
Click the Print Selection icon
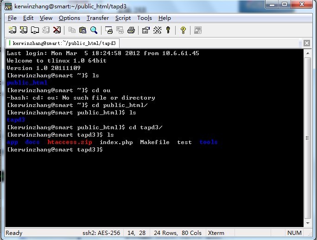click(x=120, y=30)
